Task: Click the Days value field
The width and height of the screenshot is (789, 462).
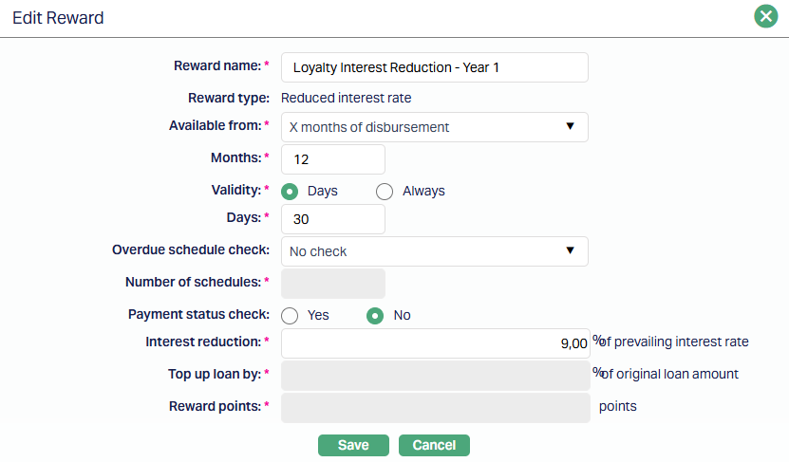Action: pos(333,219)
